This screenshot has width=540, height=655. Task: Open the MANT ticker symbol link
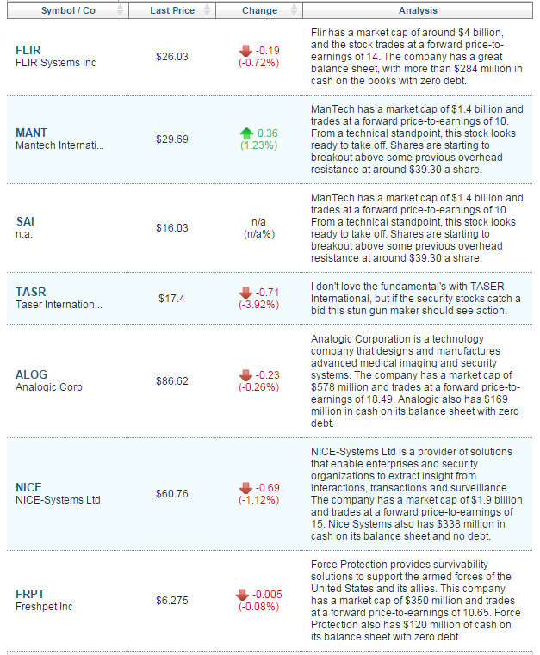(x=32, y=133)
